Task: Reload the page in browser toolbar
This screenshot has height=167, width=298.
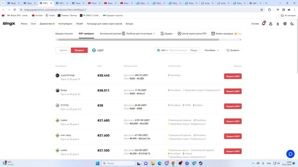Action: click(x=14, y=10)
